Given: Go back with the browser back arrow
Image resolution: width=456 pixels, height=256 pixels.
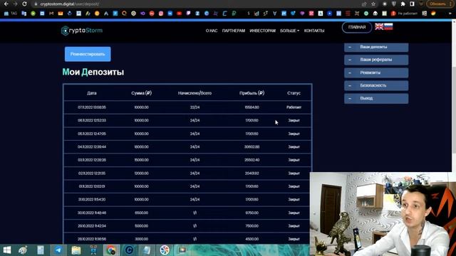Looking at the screenshot, I should tap(6, 4).
